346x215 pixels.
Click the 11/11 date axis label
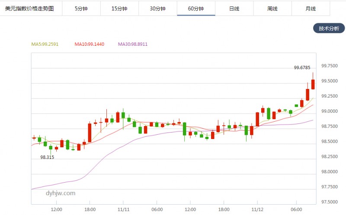pyautogui.click(x=124, y=209)
